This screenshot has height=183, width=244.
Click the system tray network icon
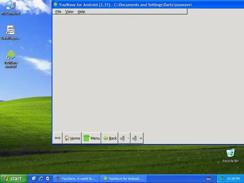(222, 179)
